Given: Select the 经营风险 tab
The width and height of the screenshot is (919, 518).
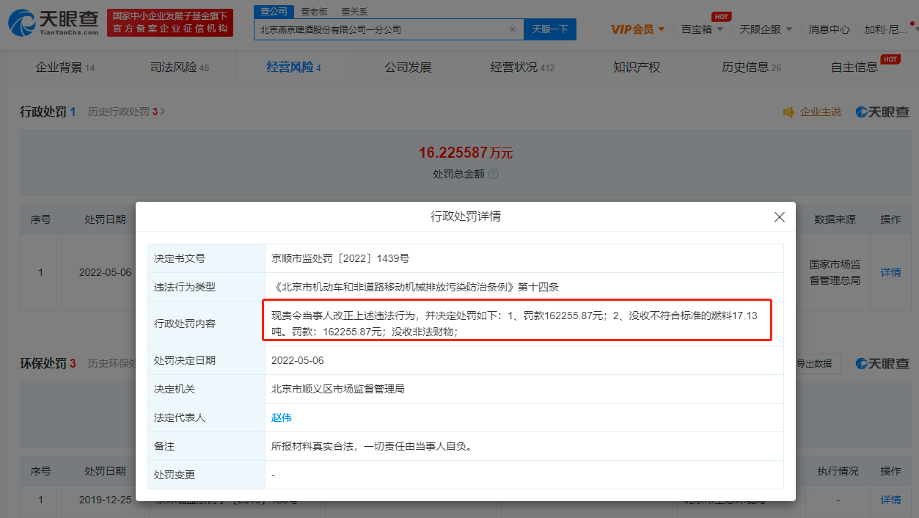Looking at the screenshot, I should (293, 68).
